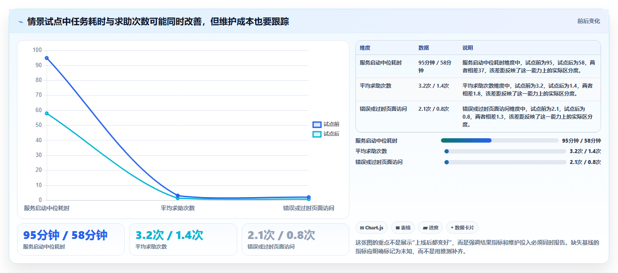Click the 表格 tag chip
This screenshot has width=618, height=273.
pyautogui.click(x=403, y=228)
